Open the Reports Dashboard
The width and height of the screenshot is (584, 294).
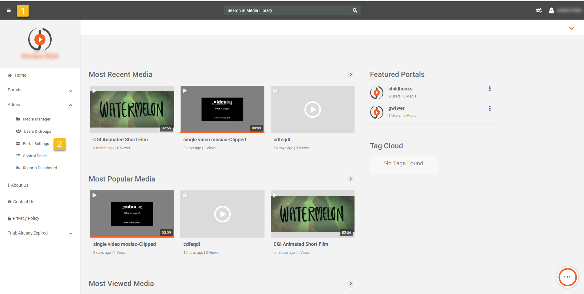[x=40, y=168]
